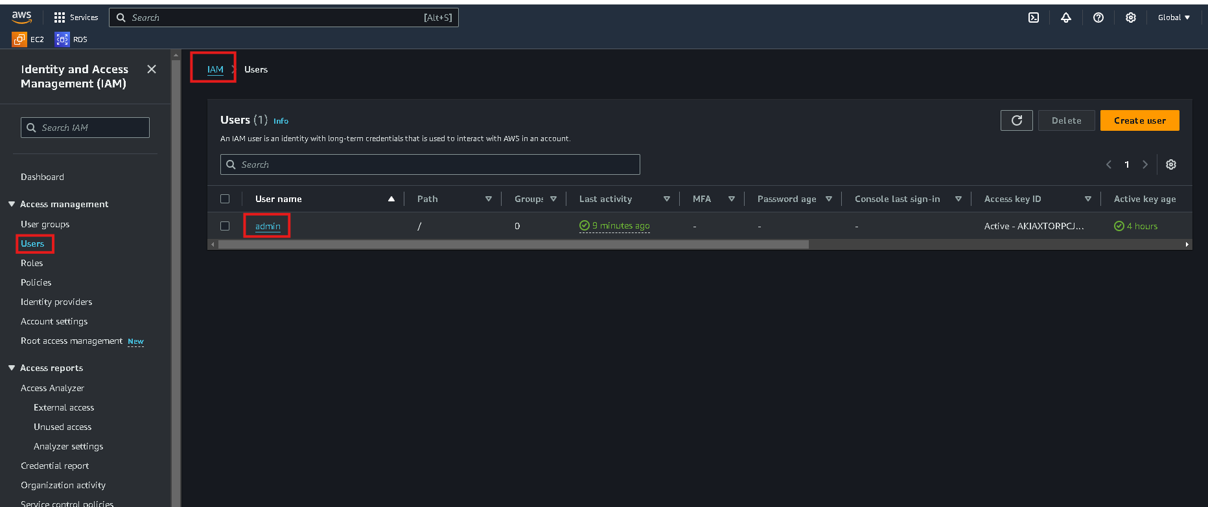This screenshot has width=1208, height=507.
Task: Open Roles in the sidebar
Action: pyautogui.click(x=32, y=263)
